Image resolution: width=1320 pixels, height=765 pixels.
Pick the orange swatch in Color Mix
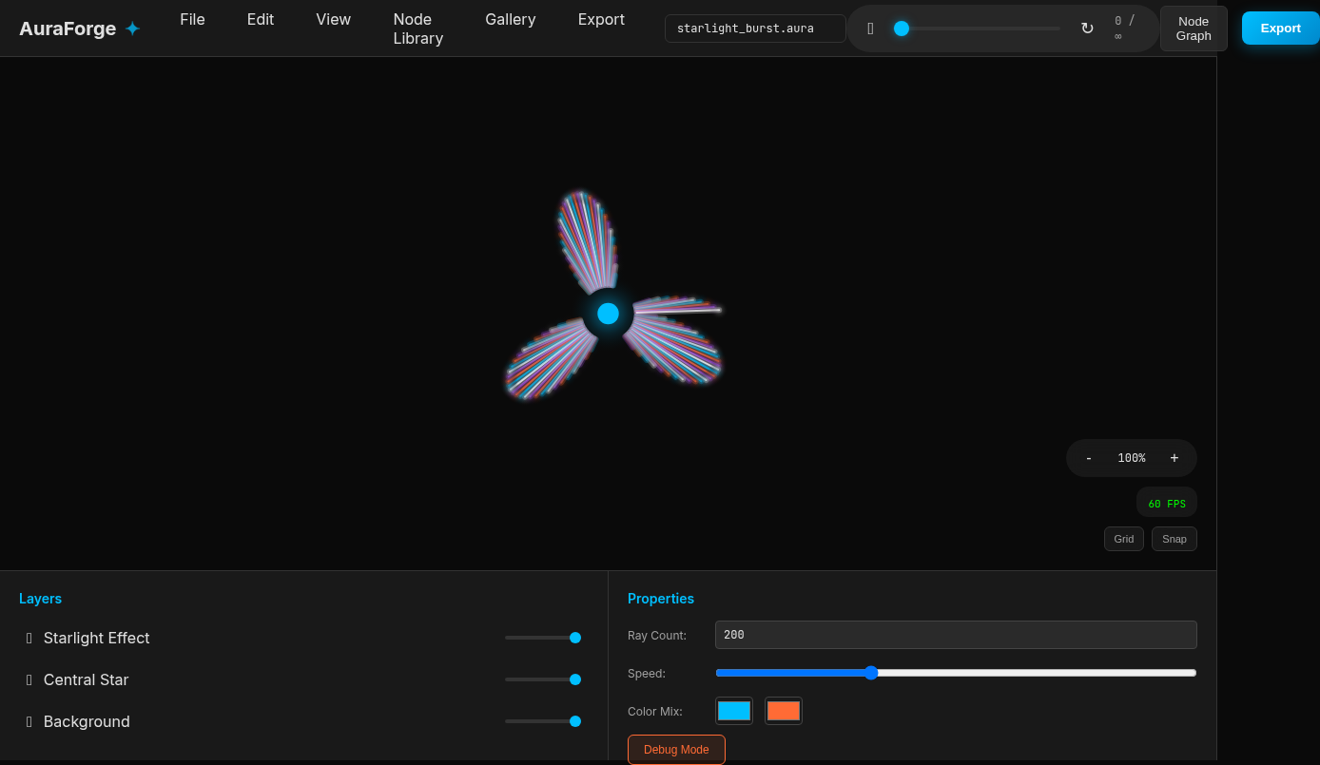[784, 710]
